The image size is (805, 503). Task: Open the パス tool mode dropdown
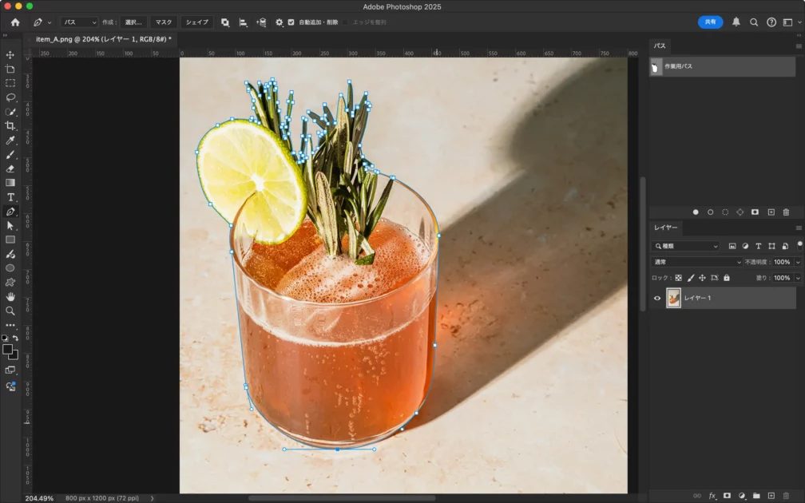pos(79,22)
